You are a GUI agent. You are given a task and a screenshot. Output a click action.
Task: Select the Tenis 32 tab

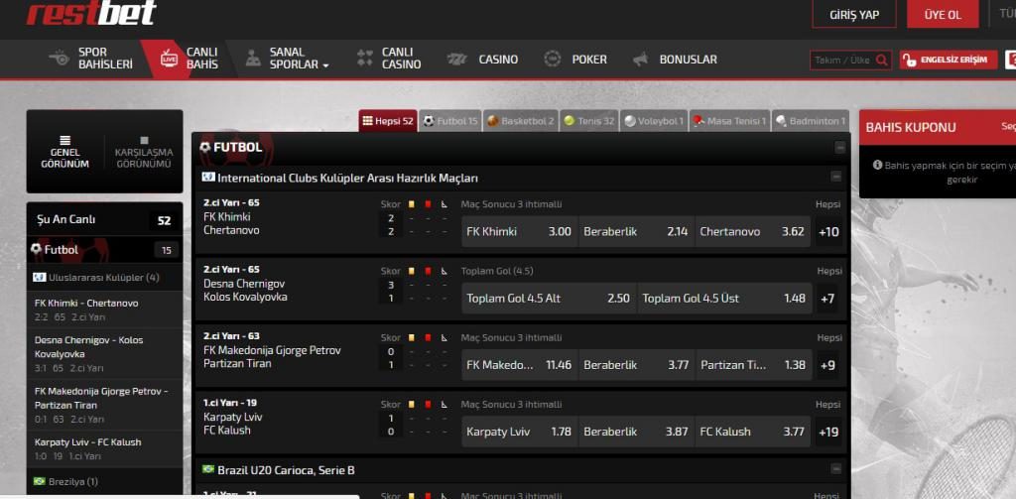[x=589, y=121]
